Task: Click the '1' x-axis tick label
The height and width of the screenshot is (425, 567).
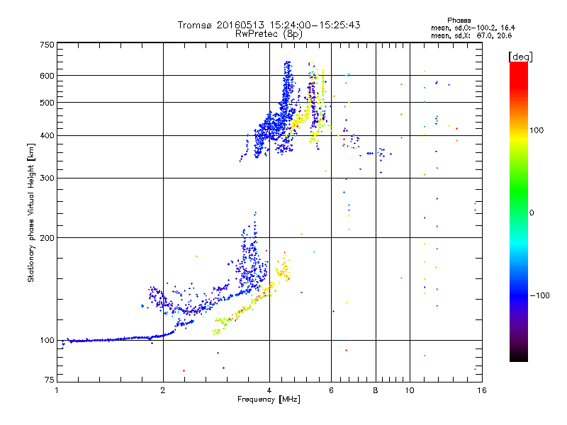Action: [57, 390]
